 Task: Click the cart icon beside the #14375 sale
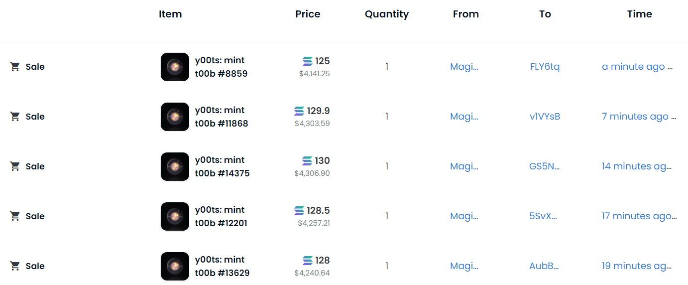15,166
